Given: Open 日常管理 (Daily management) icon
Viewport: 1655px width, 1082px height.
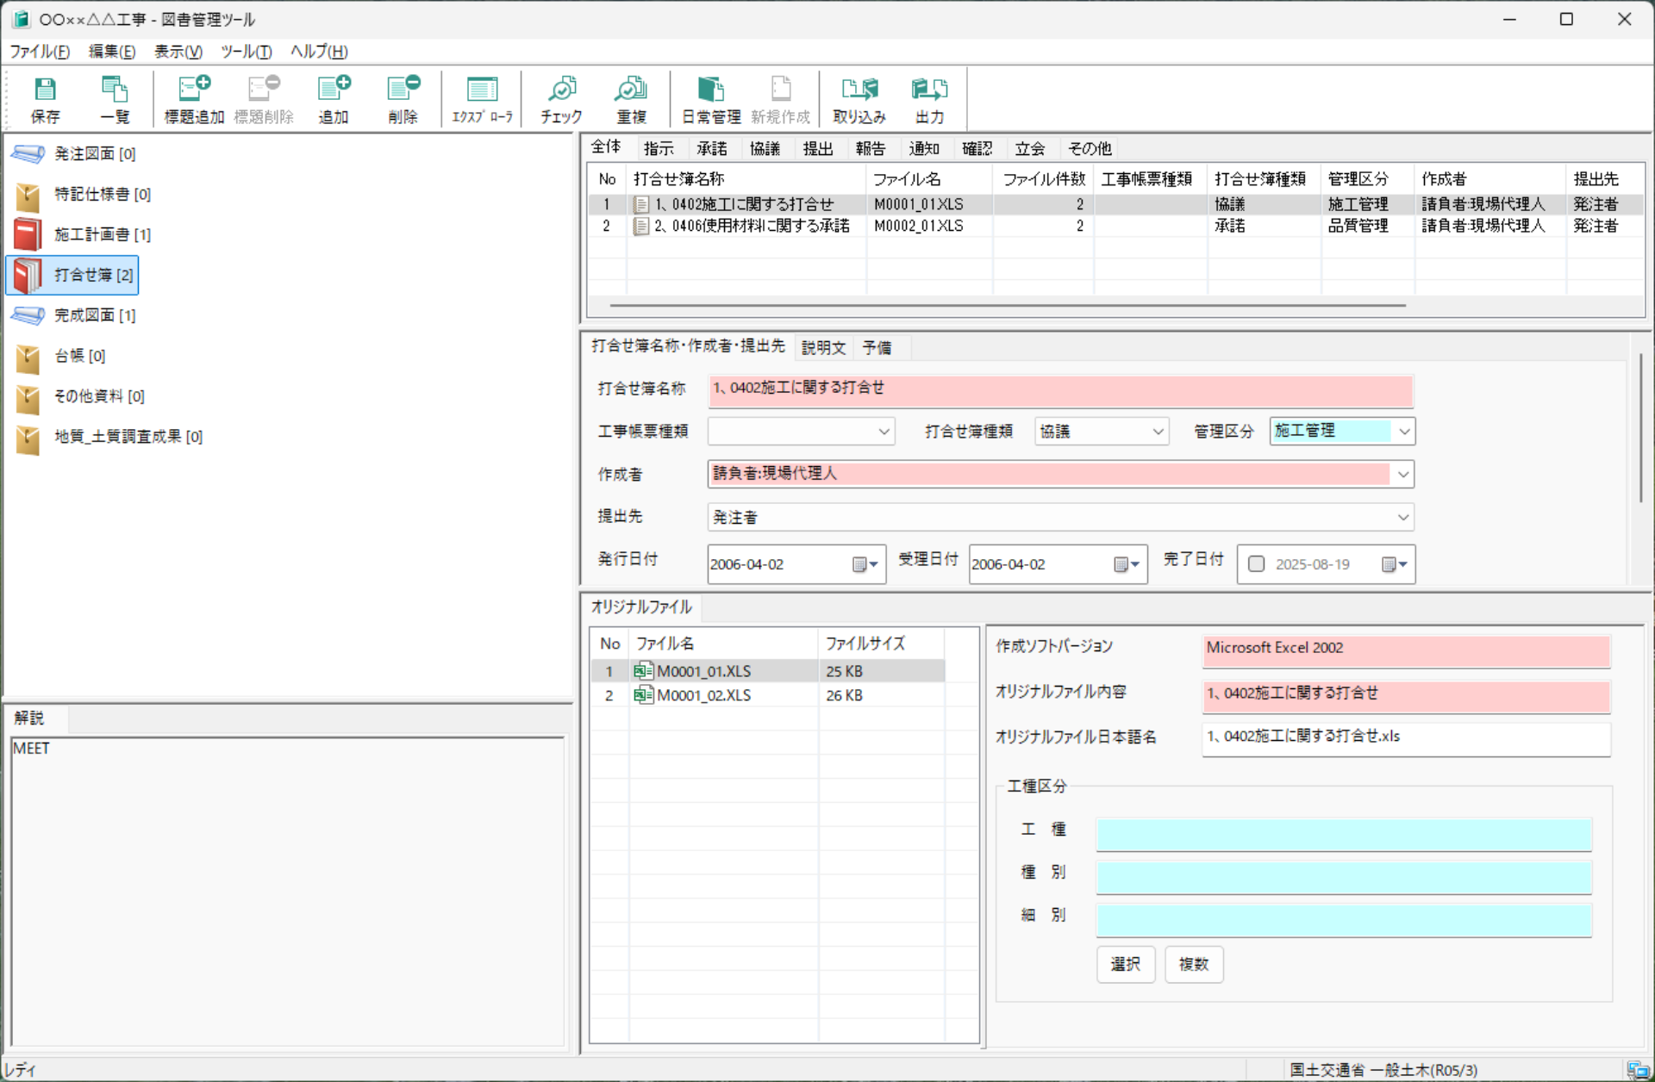Looking at the screenshot, I should [710, 97].
